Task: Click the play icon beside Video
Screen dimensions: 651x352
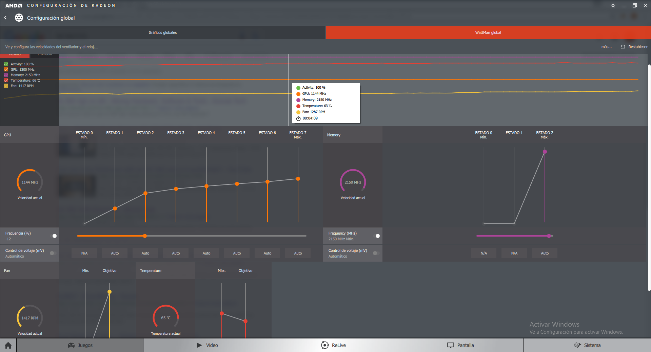Action: [199, 345]
